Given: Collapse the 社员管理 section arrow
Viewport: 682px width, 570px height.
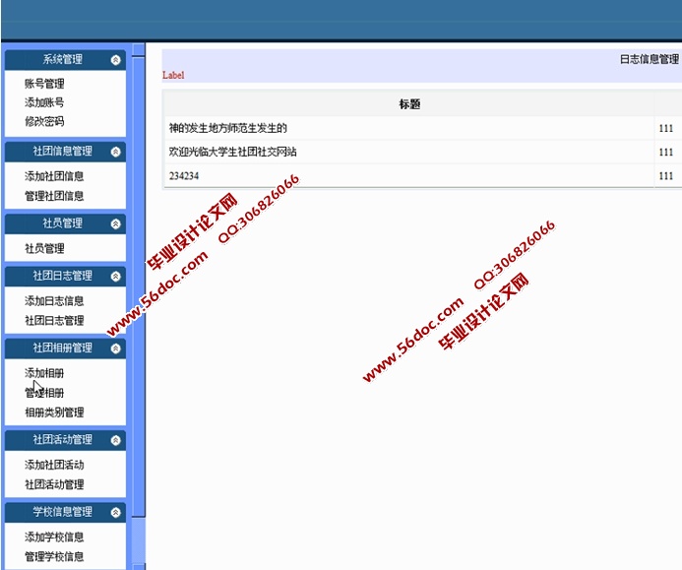Looking at the screenshot, I should point(115,224).
